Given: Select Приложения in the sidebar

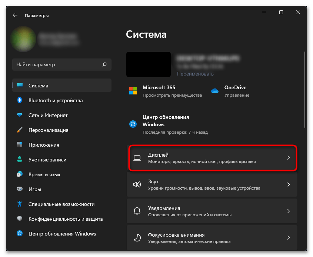Looking at the screenshot, I should pos(44,145).
